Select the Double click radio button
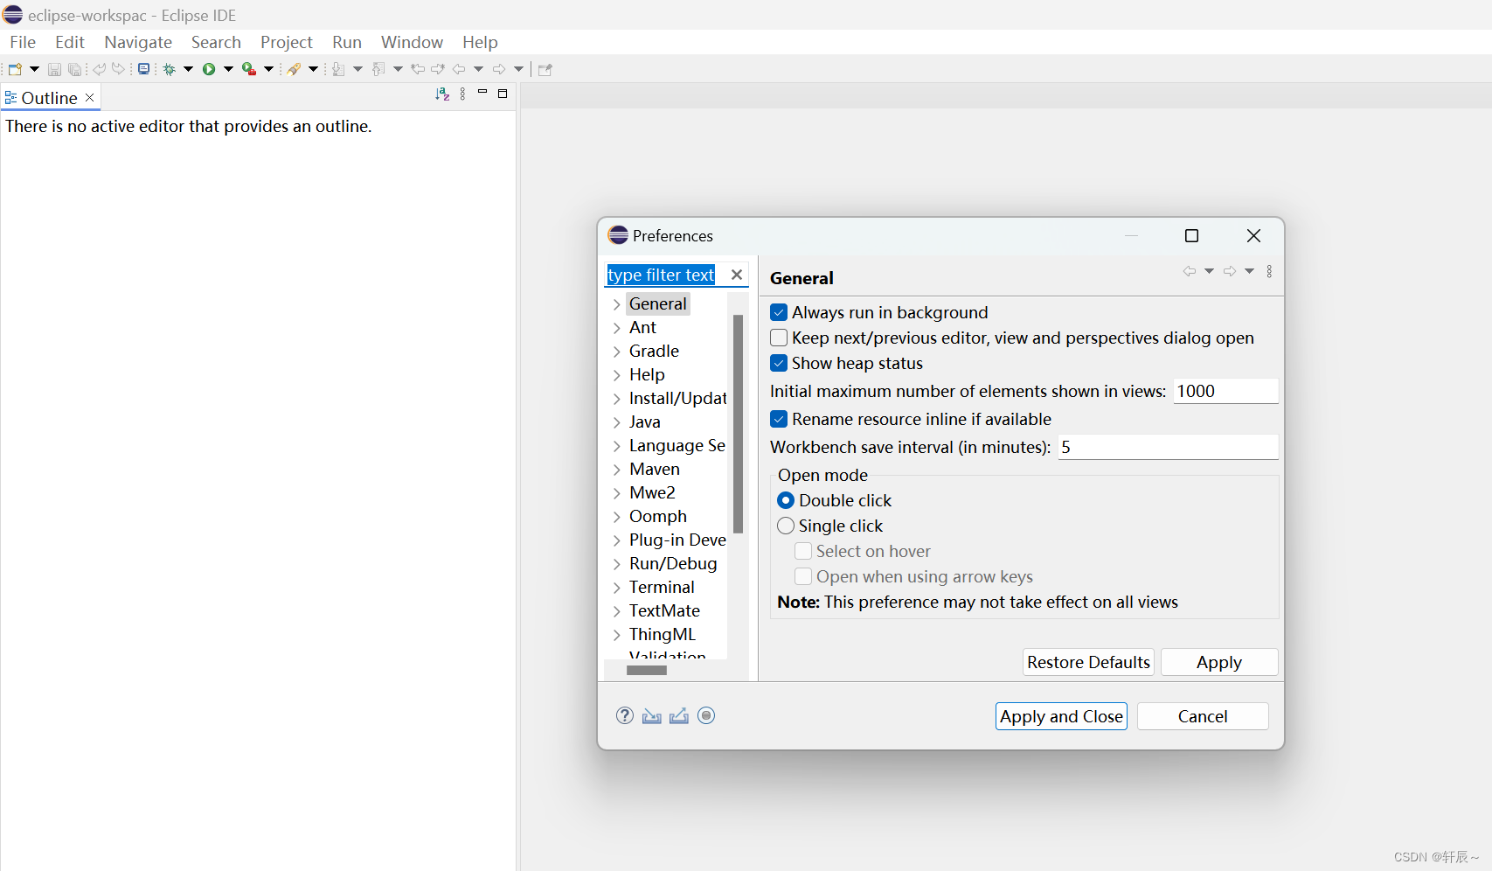This screenshot has height=871, width=1492. (786, 500)
